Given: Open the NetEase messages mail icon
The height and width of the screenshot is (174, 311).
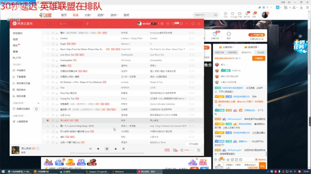Looking at the screenshot, I should [174, 24].
